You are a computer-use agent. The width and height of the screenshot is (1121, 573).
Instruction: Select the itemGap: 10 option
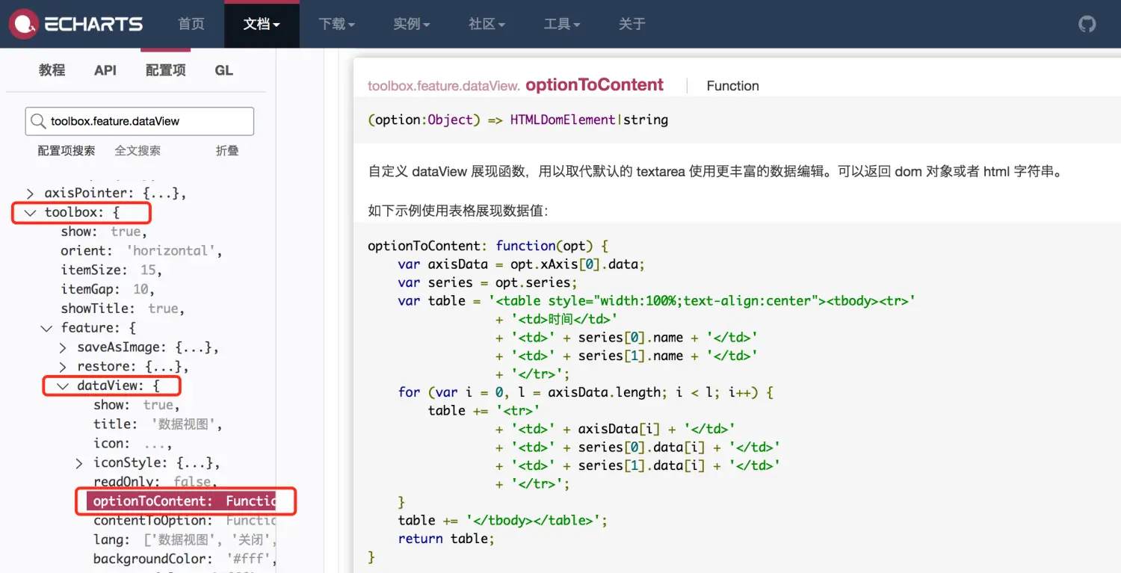tap(108, 290)
